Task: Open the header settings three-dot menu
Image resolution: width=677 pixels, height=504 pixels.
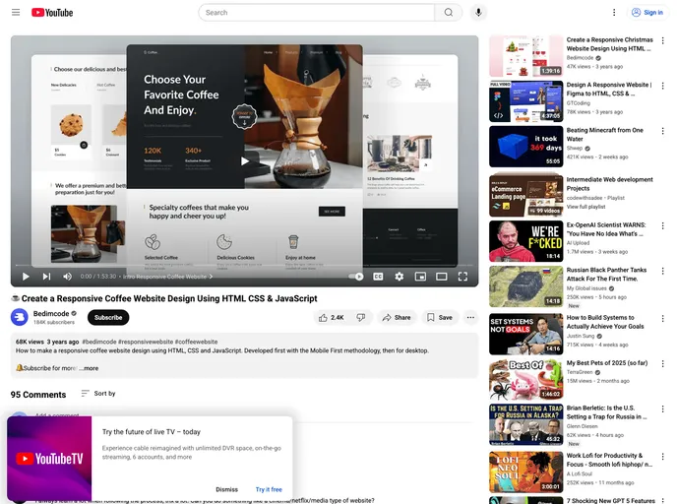Action: point(614,13)
